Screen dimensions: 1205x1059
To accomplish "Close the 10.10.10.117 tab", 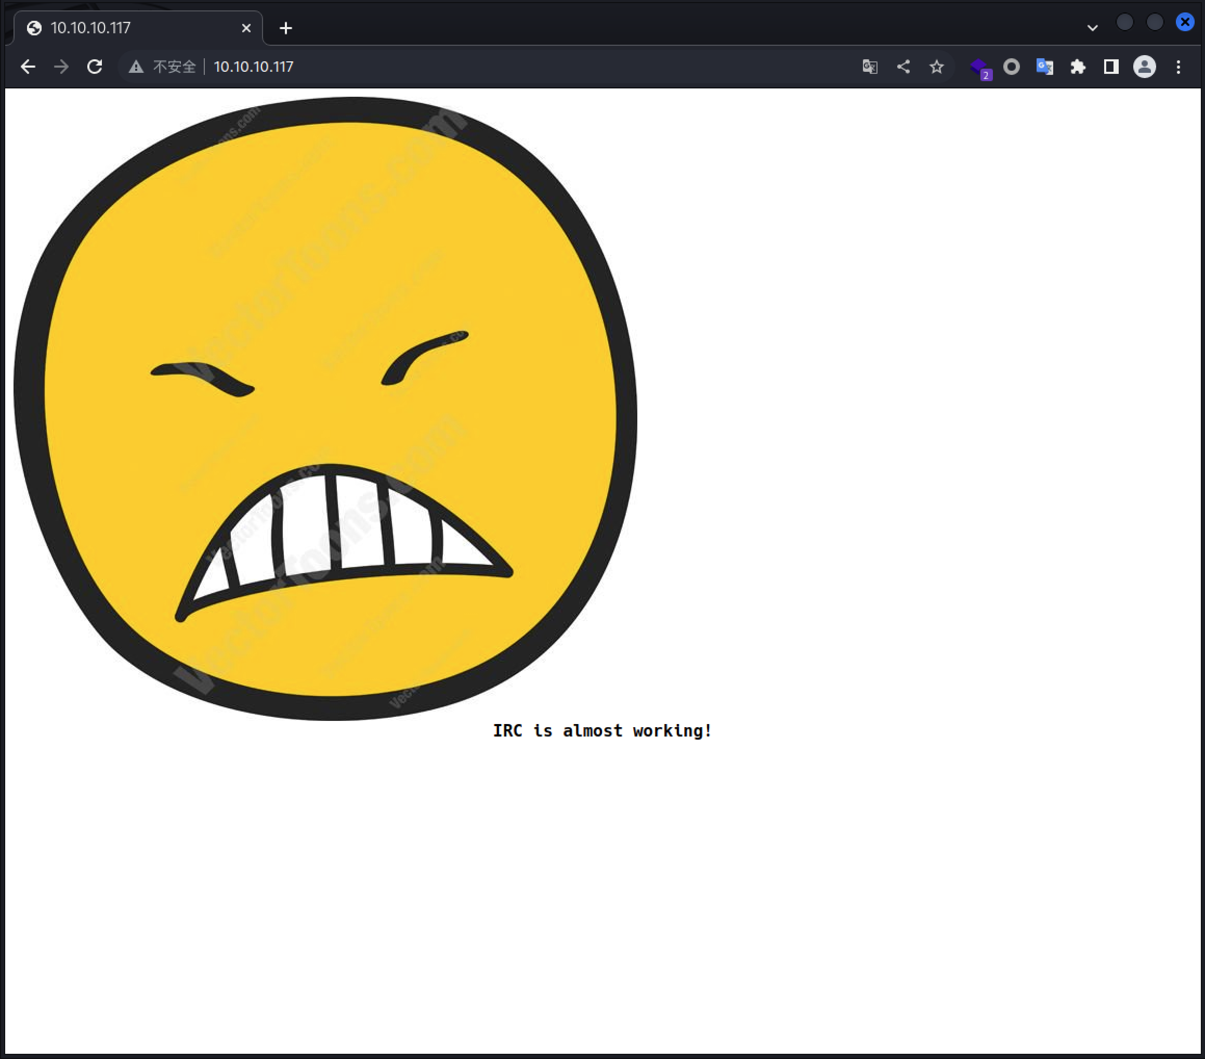I will 246,28.
